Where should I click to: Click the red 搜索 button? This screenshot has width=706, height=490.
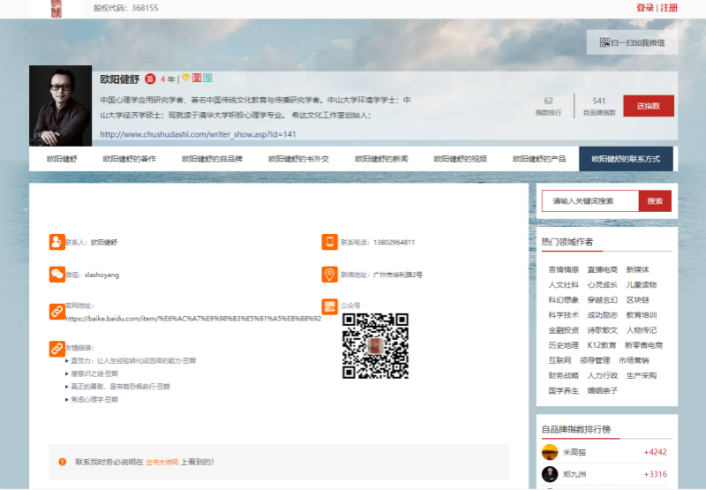click(654, 201)
